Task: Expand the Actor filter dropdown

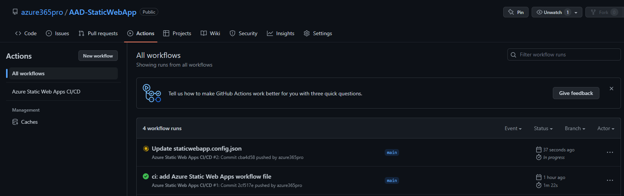Action: [x=606, y=129]
